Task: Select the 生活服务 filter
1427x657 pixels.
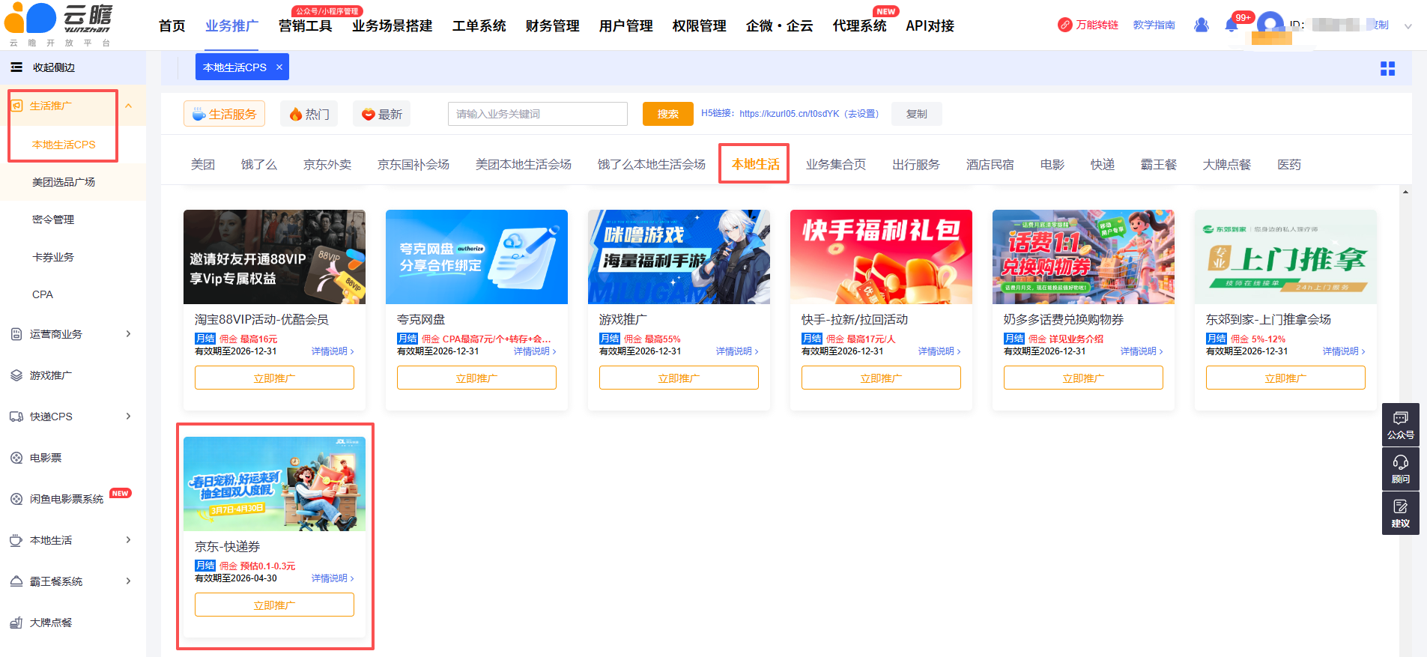Action: pos(224,114)
